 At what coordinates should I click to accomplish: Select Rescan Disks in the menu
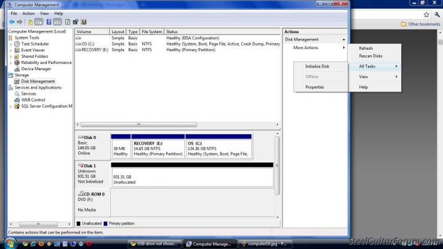370,56
